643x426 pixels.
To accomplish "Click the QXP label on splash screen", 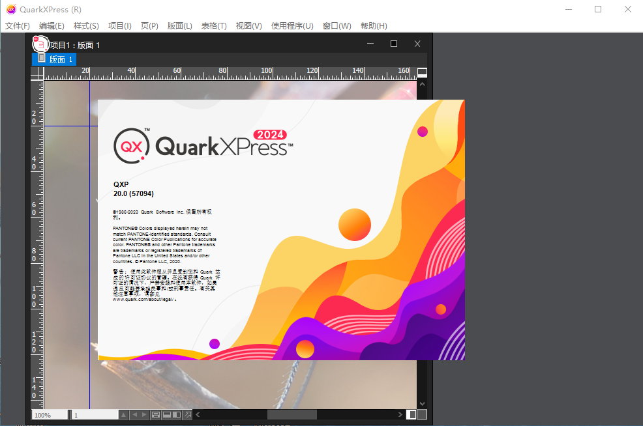I will (x=121, y=184).
